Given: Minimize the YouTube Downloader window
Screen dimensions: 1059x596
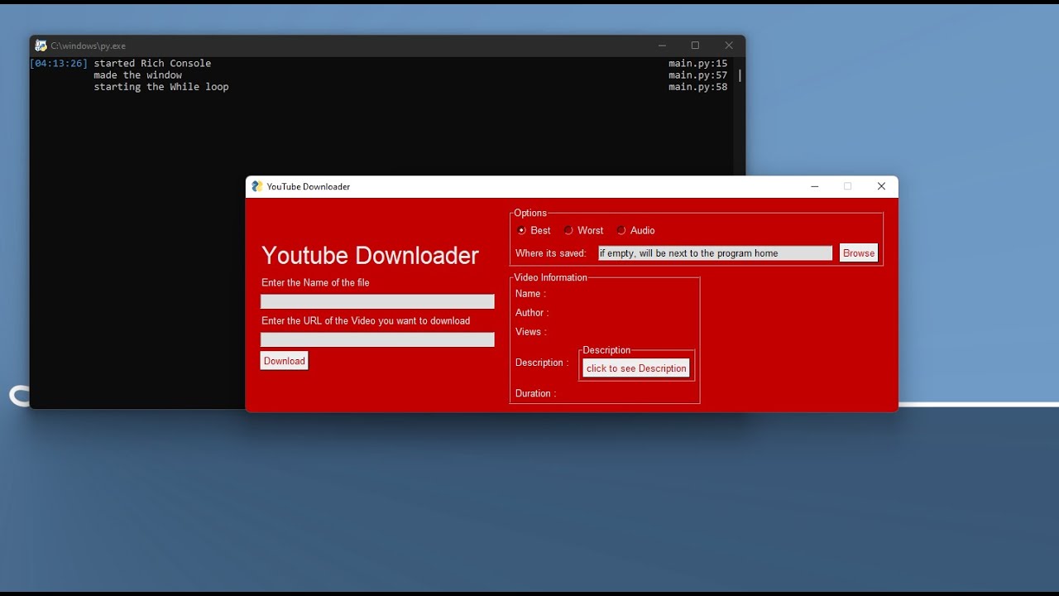Looking at the screenshot, I should tap(815, 186).
